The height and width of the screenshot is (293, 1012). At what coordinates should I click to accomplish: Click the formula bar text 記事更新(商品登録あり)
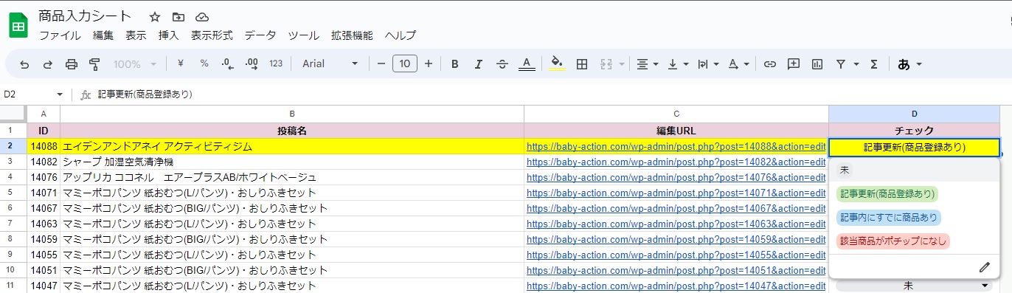pyautogui.click(x=145, y=94)
